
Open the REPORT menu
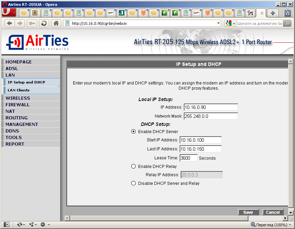(x=31, y=144)
